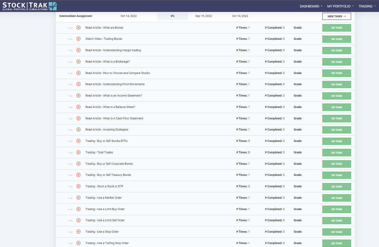Viewport: 379px width, 247px height.
Task: Do Task for How to Choose and Compare Stocks
Action: (x=337, y=73)
